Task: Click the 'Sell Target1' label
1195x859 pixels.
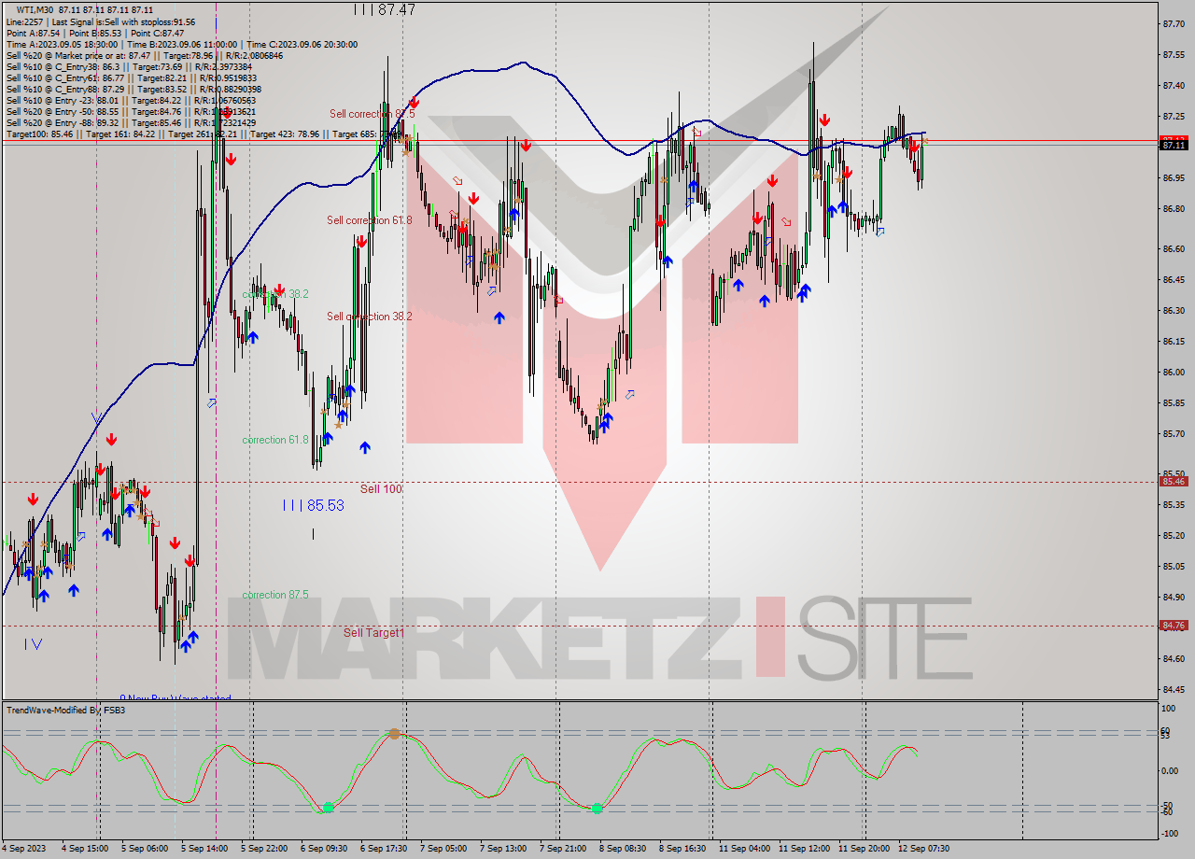Action: tap(373, 632)
